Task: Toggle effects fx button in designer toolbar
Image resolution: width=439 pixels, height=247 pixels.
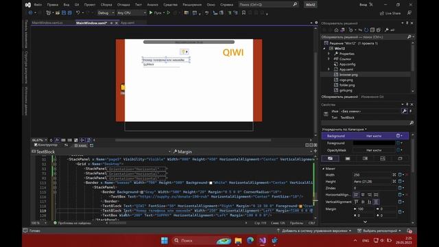Action: coord(57,140)
